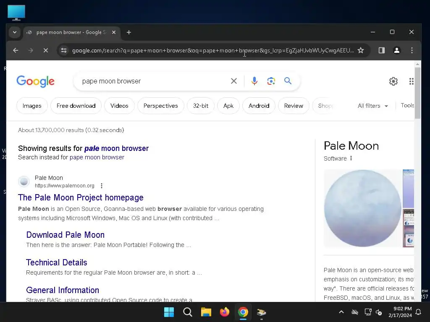Clear the search query with X
The width and height of the screenshot is (430, 322).
tap(233, 81)
